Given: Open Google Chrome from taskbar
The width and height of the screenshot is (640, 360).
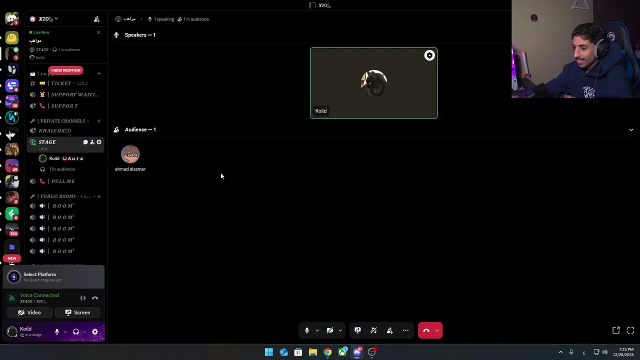Looking at the screenshot, I should pos(327,352).
